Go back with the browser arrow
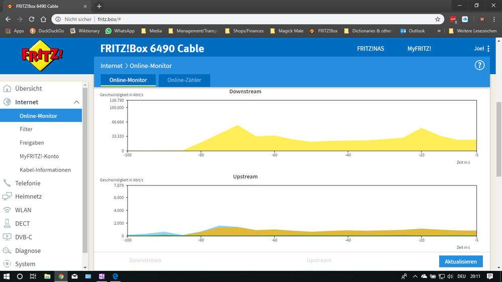 [x=8, y=19]
